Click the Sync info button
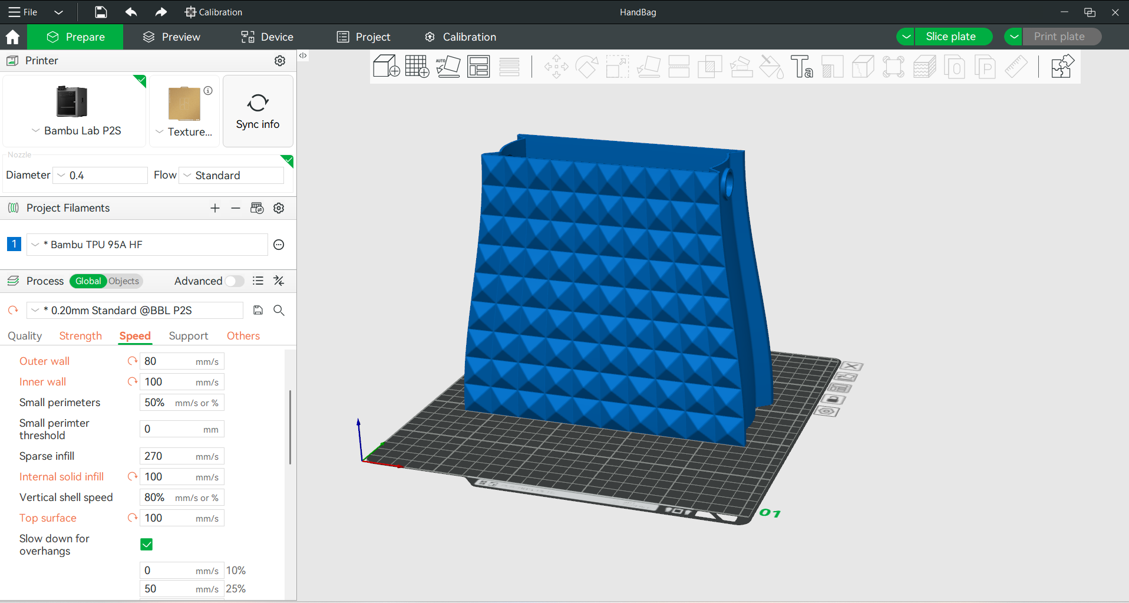1129x603 pixels. (258, 111)
